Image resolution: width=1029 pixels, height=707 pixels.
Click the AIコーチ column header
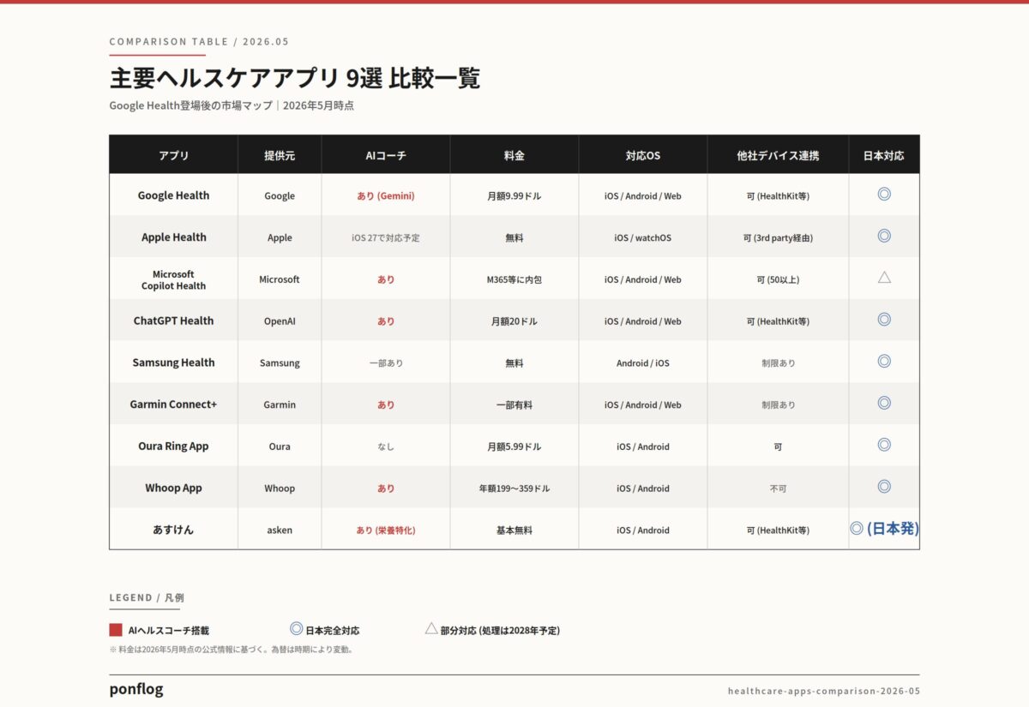coord(386,155)
